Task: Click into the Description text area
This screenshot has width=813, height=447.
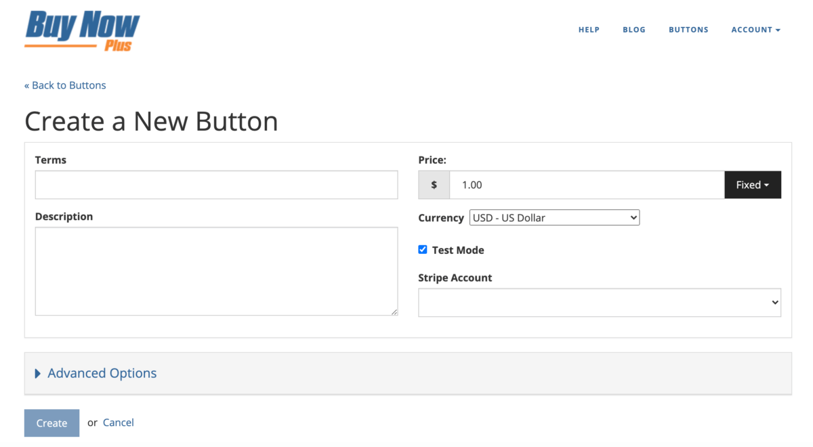Action: coord(216,271)
